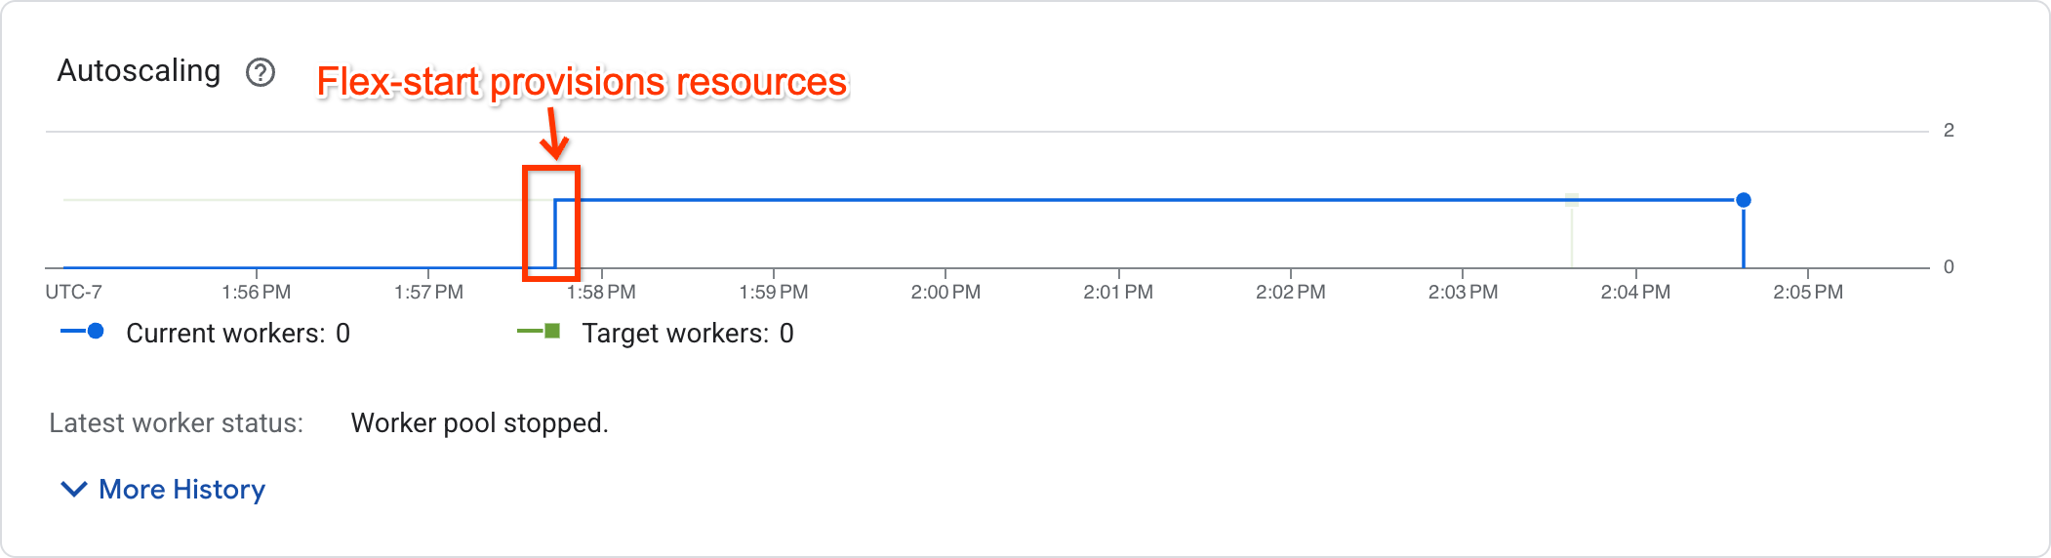The width and height of the screenshot is (2051, 558).
Task: Click the 2:04 PM time axis label
Action: pyautogui.click(x=1635, y=292)
